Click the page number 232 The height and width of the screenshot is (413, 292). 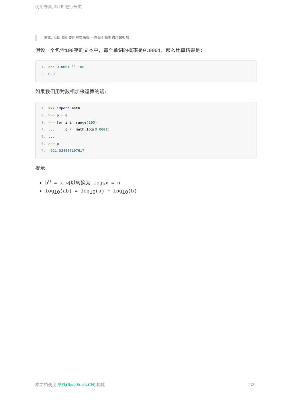[250, 385]
